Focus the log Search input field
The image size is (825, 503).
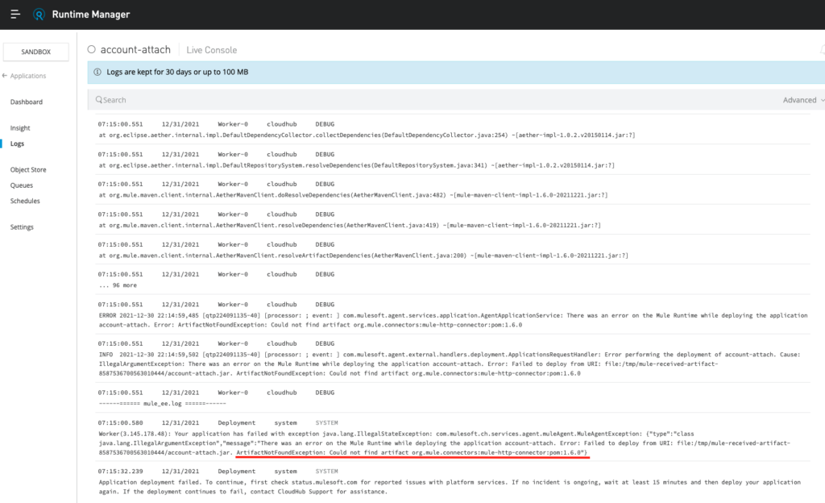tap(403, 100)
